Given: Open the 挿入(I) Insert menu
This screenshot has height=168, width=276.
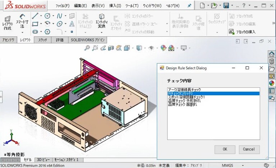Looking at the screenshot, I should coord(115,6).
